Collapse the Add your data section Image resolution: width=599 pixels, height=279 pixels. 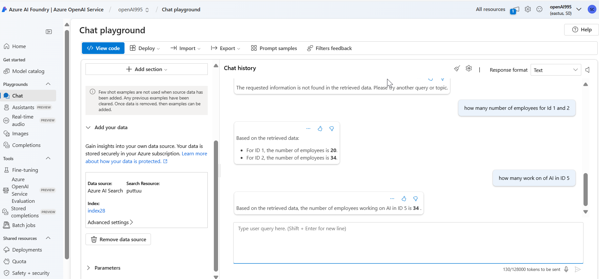tap(88, 128)
